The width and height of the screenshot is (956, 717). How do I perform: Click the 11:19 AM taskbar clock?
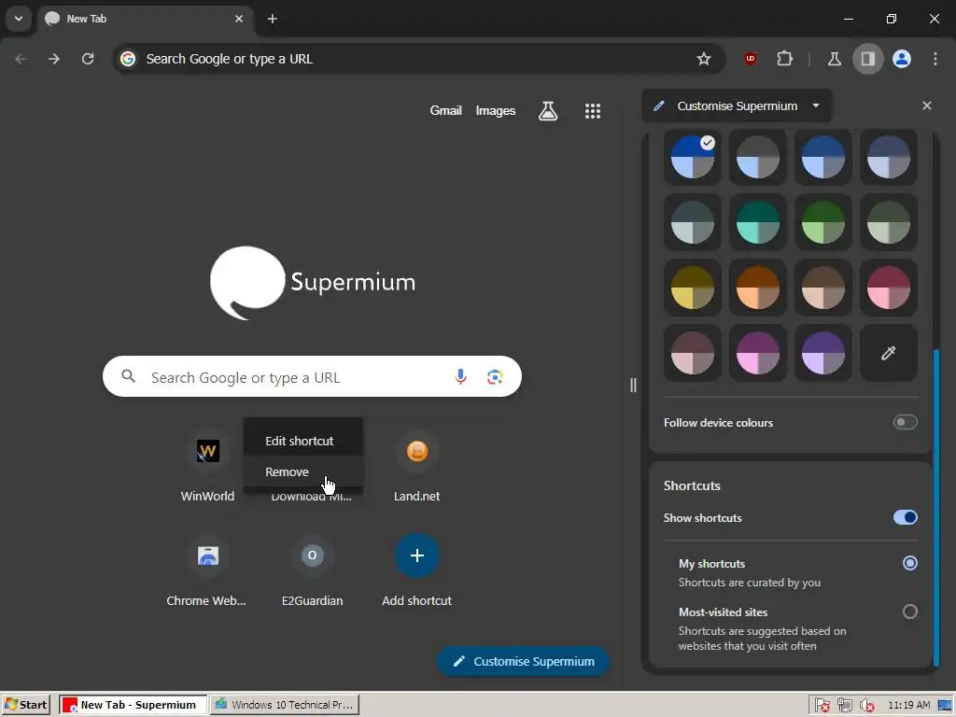click(908, 705)
